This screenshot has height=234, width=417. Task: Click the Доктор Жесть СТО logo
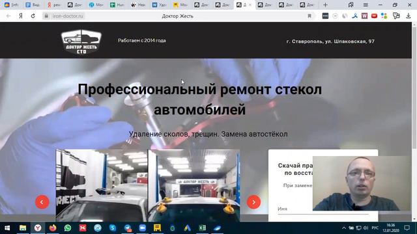pyautogui.click(x=81, y=42)
